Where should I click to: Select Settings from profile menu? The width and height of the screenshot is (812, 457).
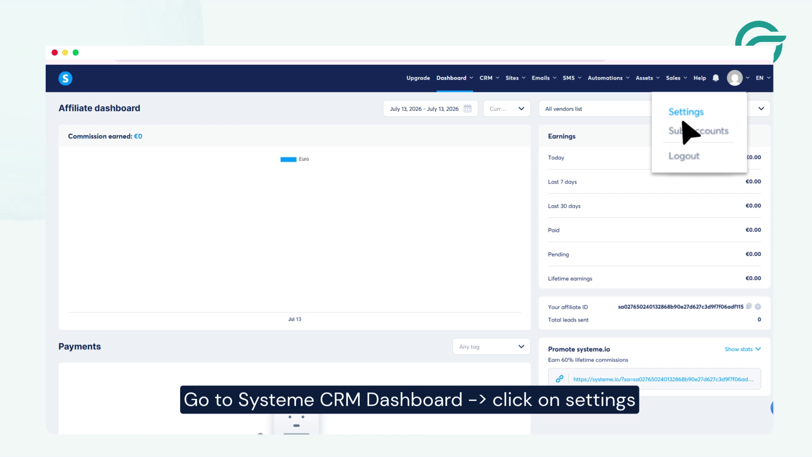coord(686,112)
